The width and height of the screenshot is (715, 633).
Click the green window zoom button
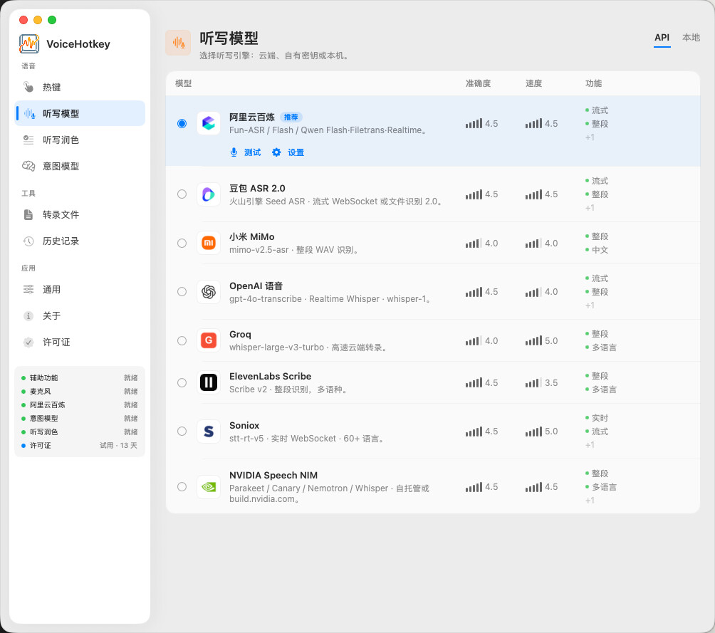(x=52, y=20)
